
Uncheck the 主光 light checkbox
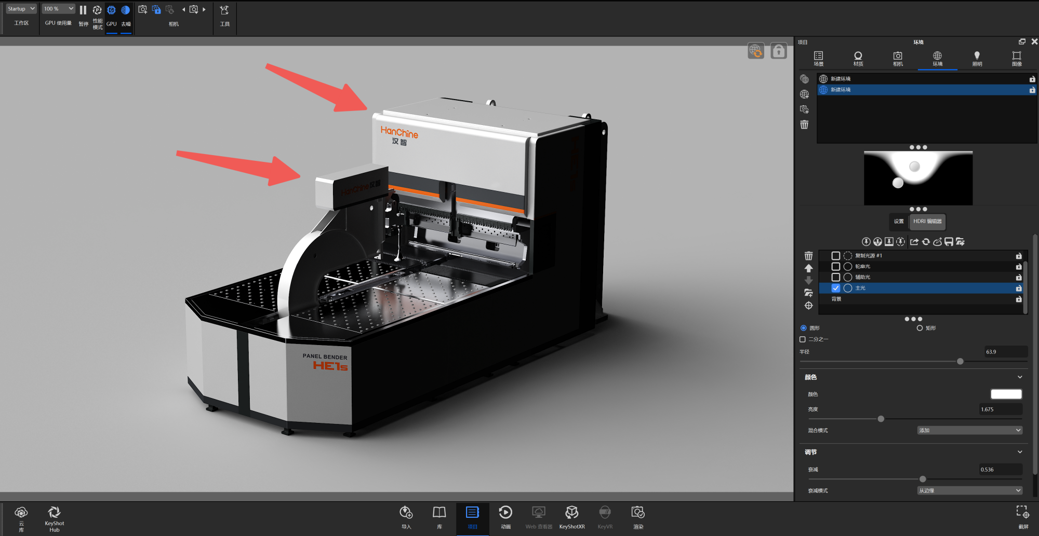click(x=835, y=288)
